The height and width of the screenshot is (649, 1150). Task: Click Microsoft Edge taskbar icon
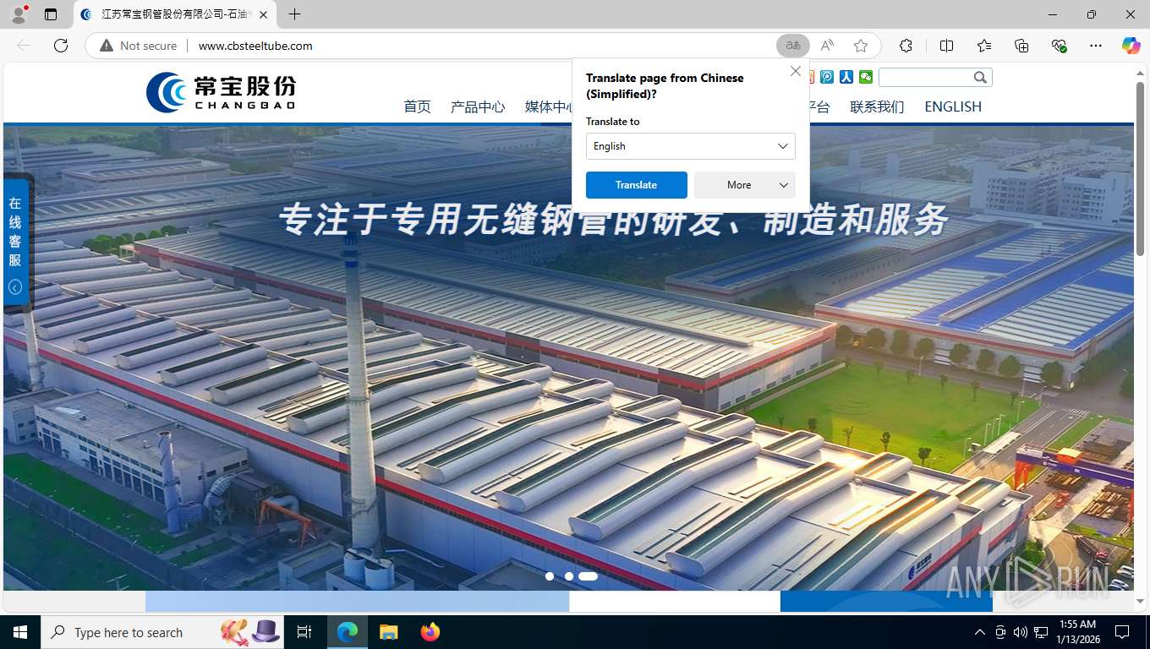pyautogui.click(x=348, y=632)
